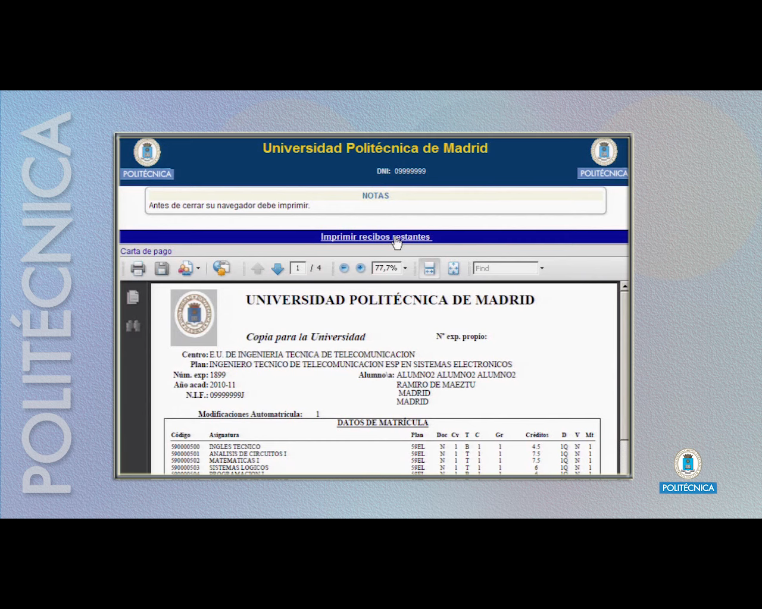Click the PDF print icon
The height and width of the screenshot is (609, 762).
pos(138,268)
